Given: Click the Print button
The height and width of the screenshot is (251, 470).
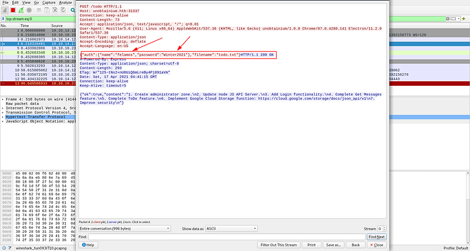Looking at the screenshot, I should tap(312, 245).
